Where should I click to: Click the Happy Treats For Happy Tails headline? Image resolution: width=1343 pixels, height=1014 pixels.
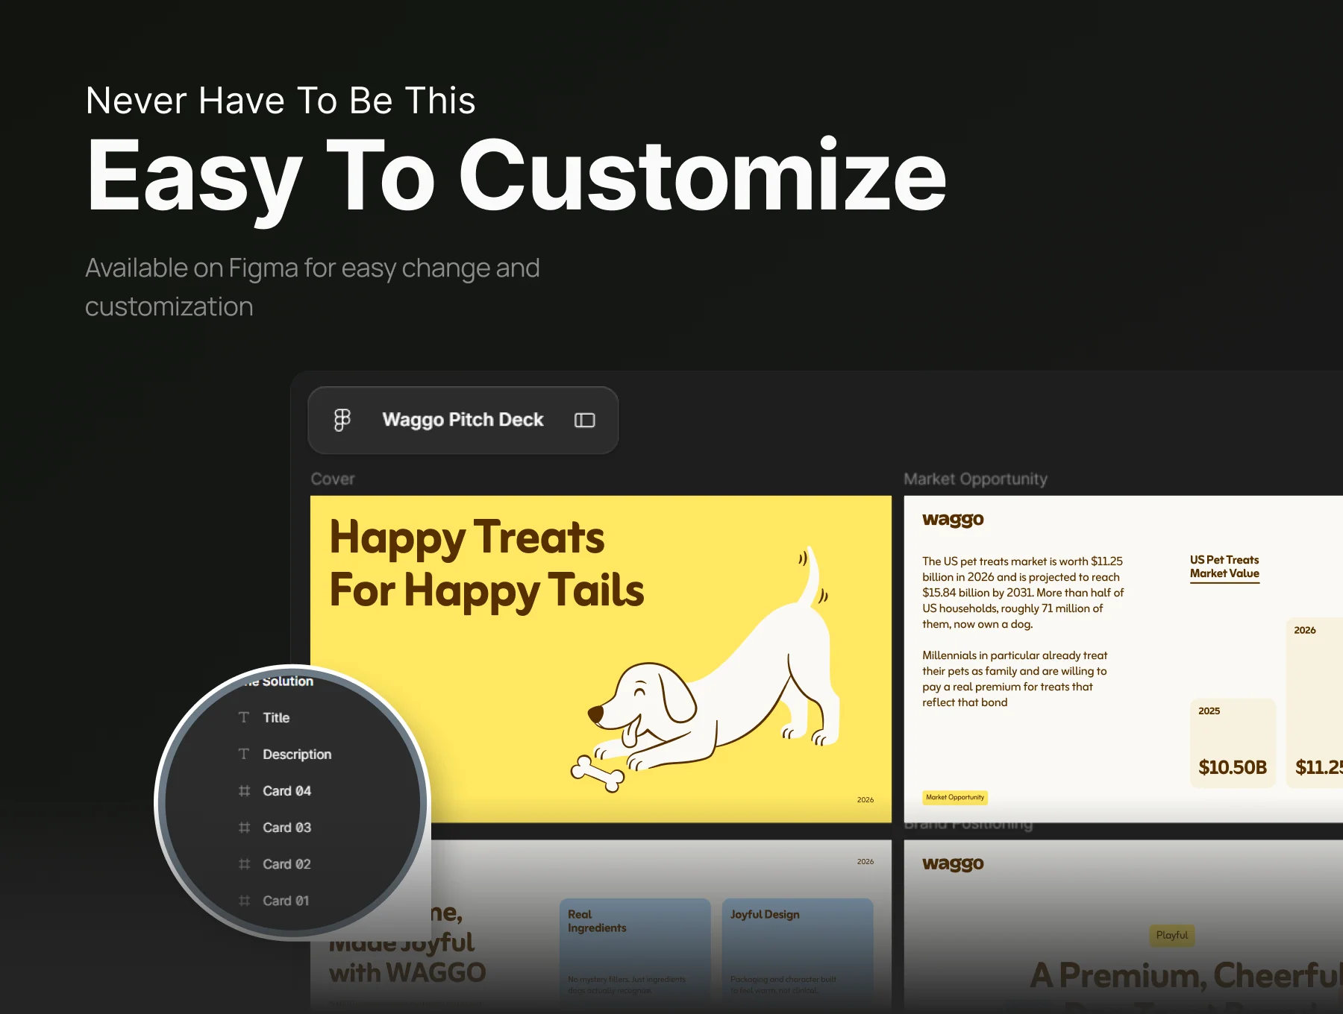(486, 564)
